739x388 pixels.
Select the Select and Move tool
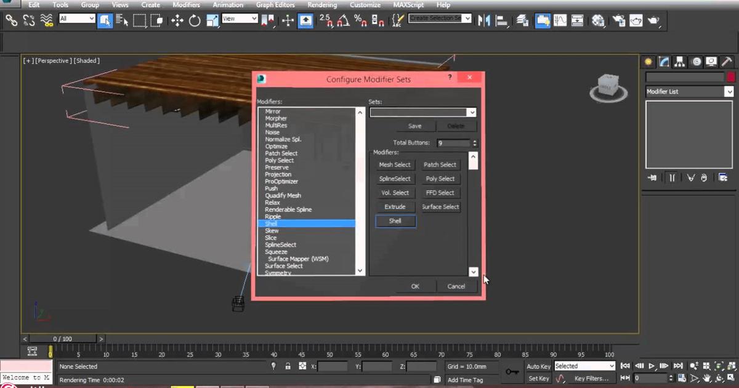[178, 20]
